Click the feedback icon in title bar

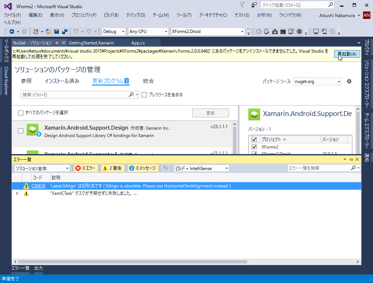pyautogui.click(x=254, y=5)
